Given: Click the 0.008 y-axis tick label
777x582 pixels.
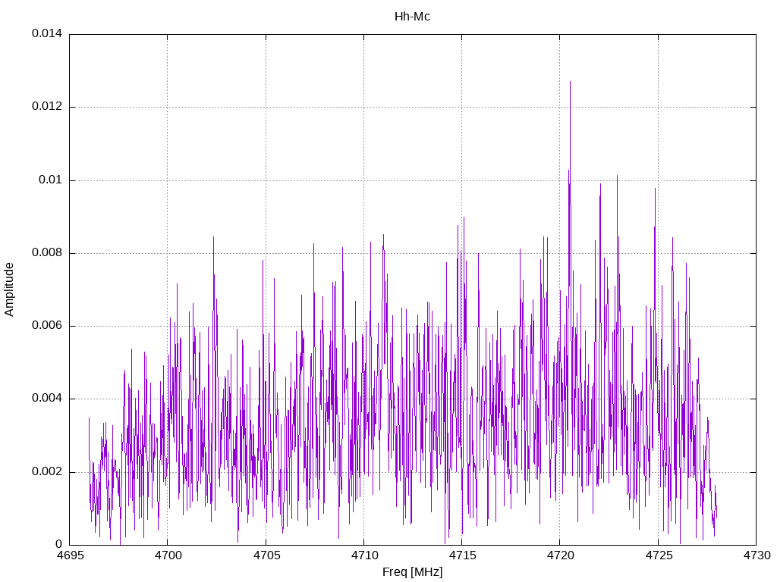Looking at the screenshot, I should tap(47, 253).
